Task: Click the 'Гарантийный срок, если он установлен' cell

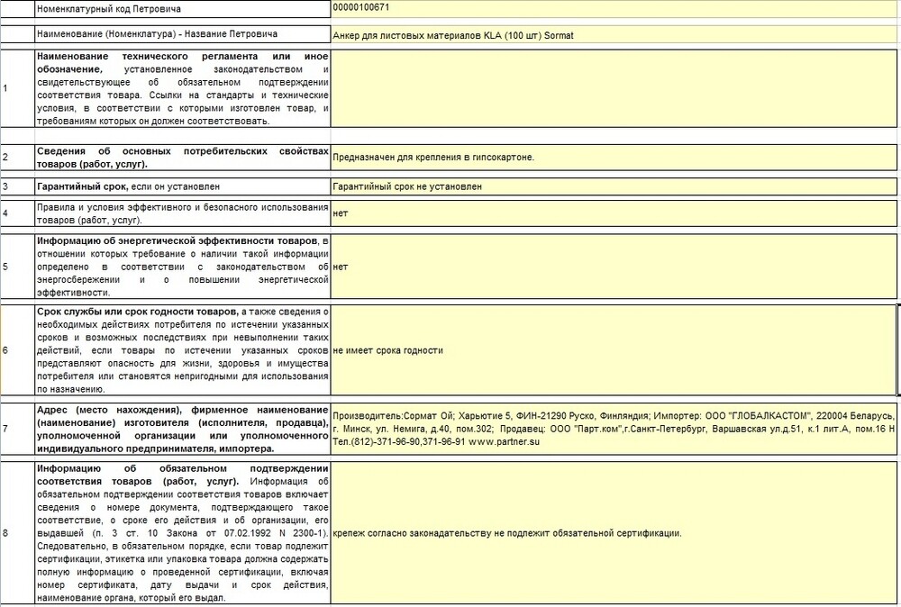Action: point(182,186)
